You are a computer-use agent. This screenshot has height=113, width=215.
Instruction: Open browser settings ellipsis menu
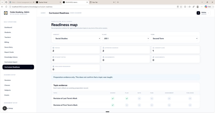(202, 7)
